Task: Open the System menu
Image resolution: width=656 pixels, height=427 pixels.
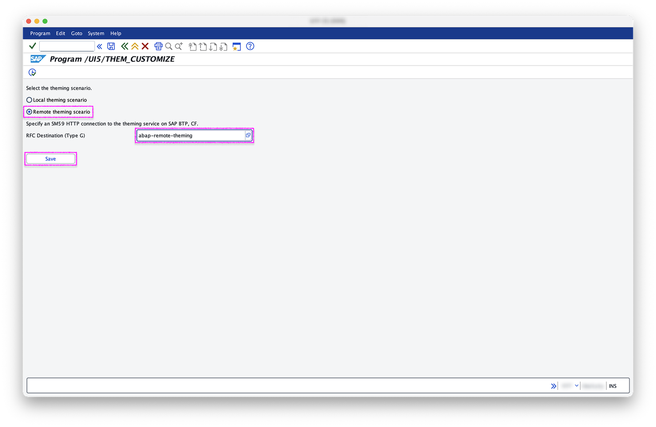Action: [x=96, y=33]
